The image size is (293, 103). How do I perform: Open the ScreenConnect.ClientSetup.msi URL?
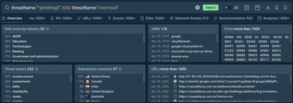click(228, 76)
